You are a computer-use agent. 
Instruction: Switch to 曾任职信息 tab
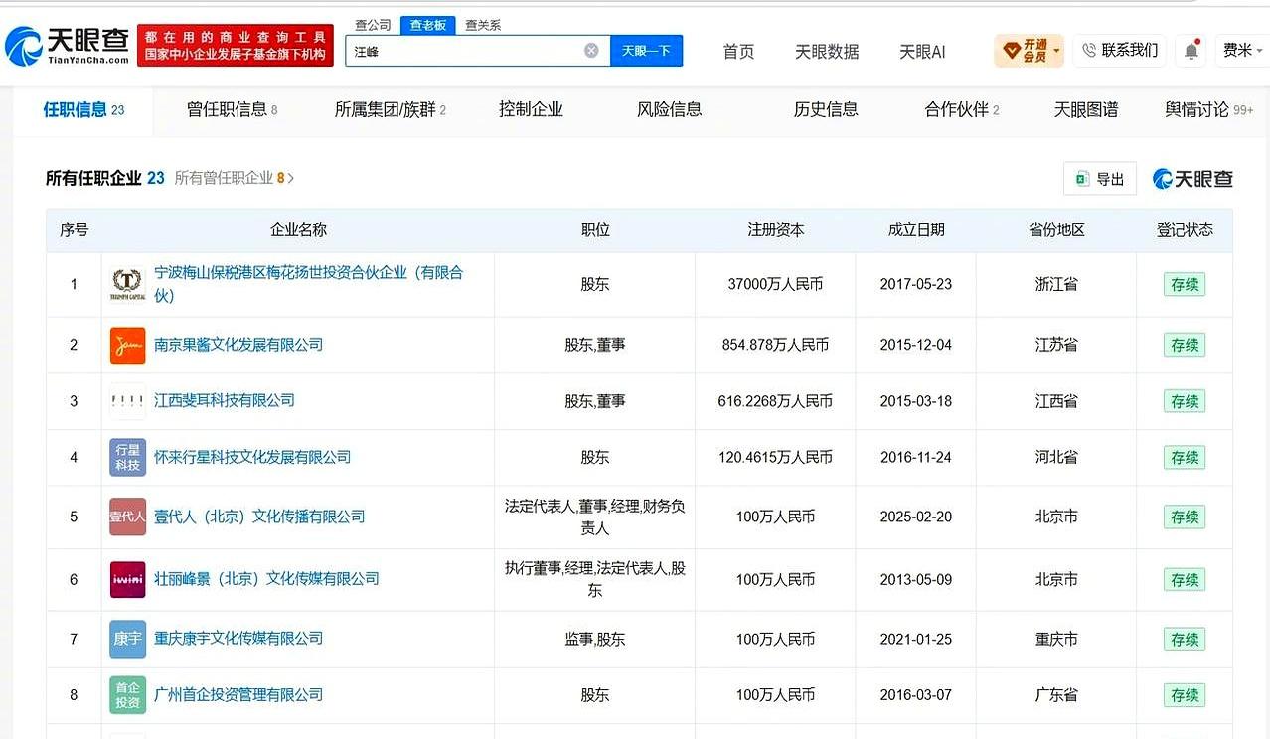pos(233,110)
